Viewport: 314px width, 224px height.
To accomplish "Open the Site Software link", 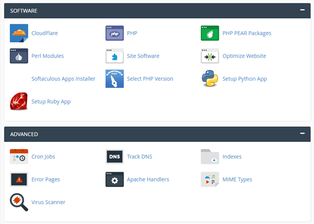I will (x=143, y=56).
